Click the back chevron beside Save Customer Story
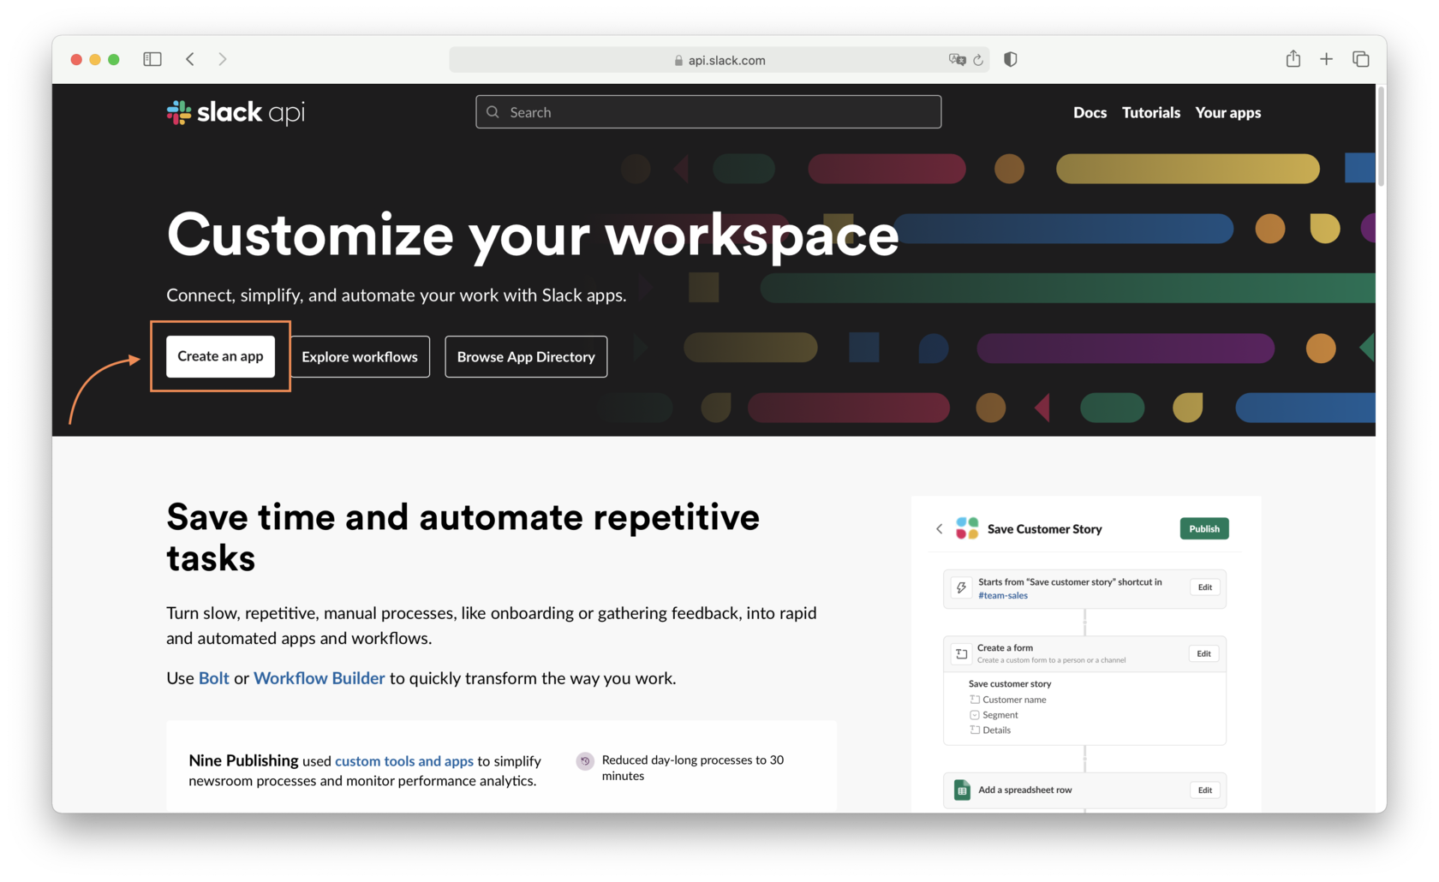This screenshot has width=1439, height=882. click(x=940, y=529)
